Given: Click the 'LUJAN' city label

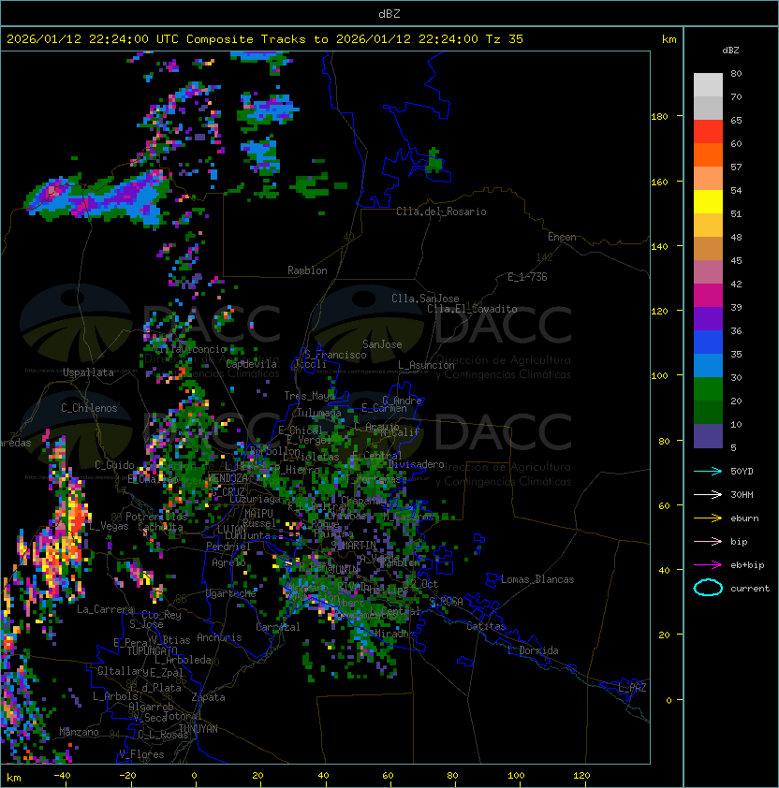Looking at the screenshot, I should point(231,530).
